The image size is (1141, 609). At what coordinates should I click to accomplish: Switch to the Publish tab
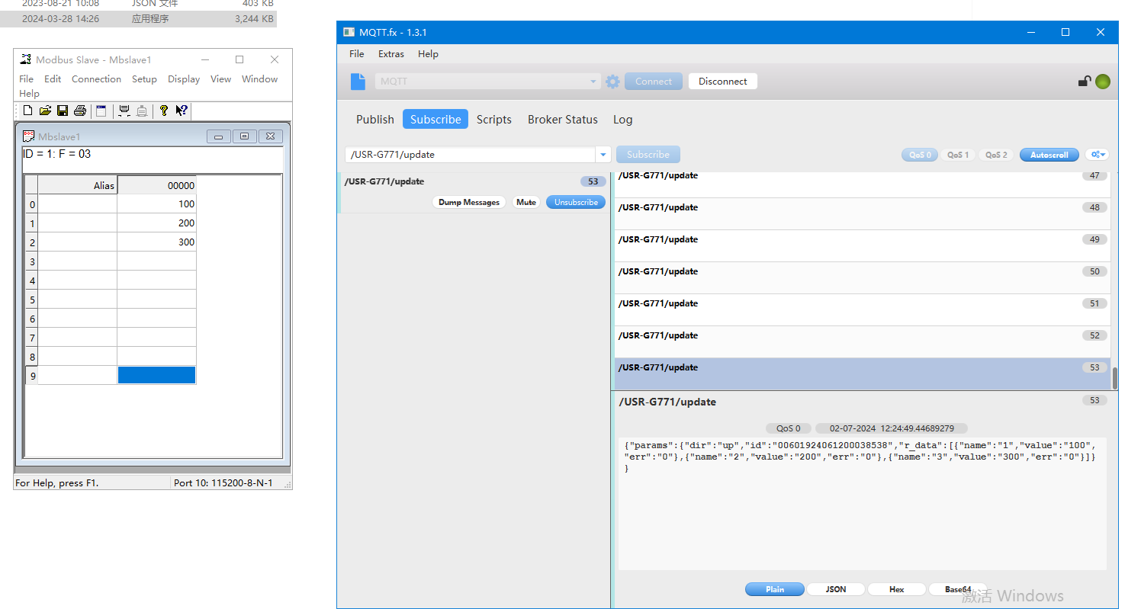pos(374,120)
